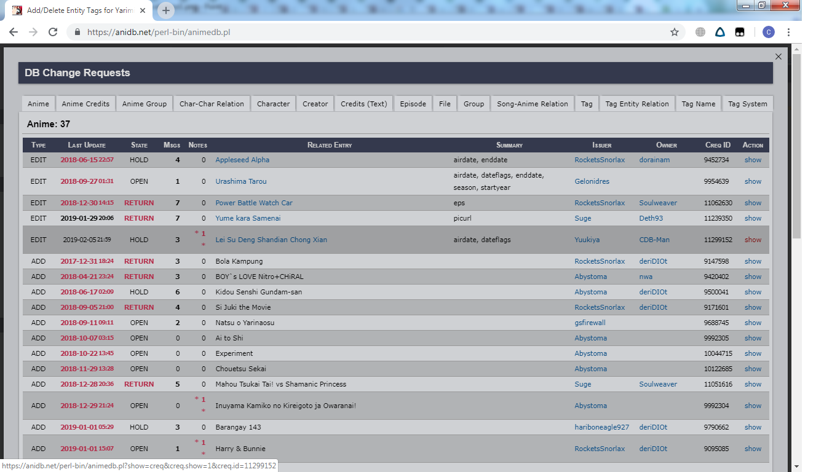
Task: Click the show link for Urashima Tarou
Action: click(x=753, y=181)
